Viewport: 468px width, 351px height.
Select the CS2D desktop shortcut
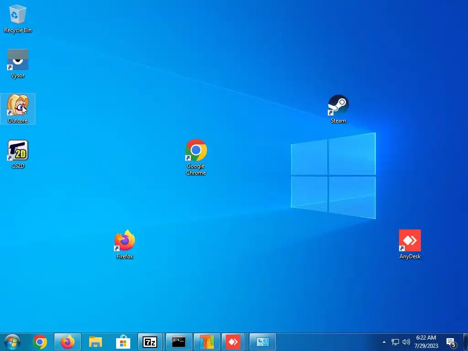[x=18, y=154]
